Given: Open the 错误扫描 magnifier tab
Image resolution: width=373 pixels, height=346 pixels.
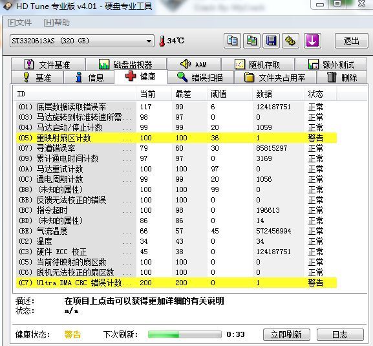Looking at the screenshot, I should tap(200, 78).
